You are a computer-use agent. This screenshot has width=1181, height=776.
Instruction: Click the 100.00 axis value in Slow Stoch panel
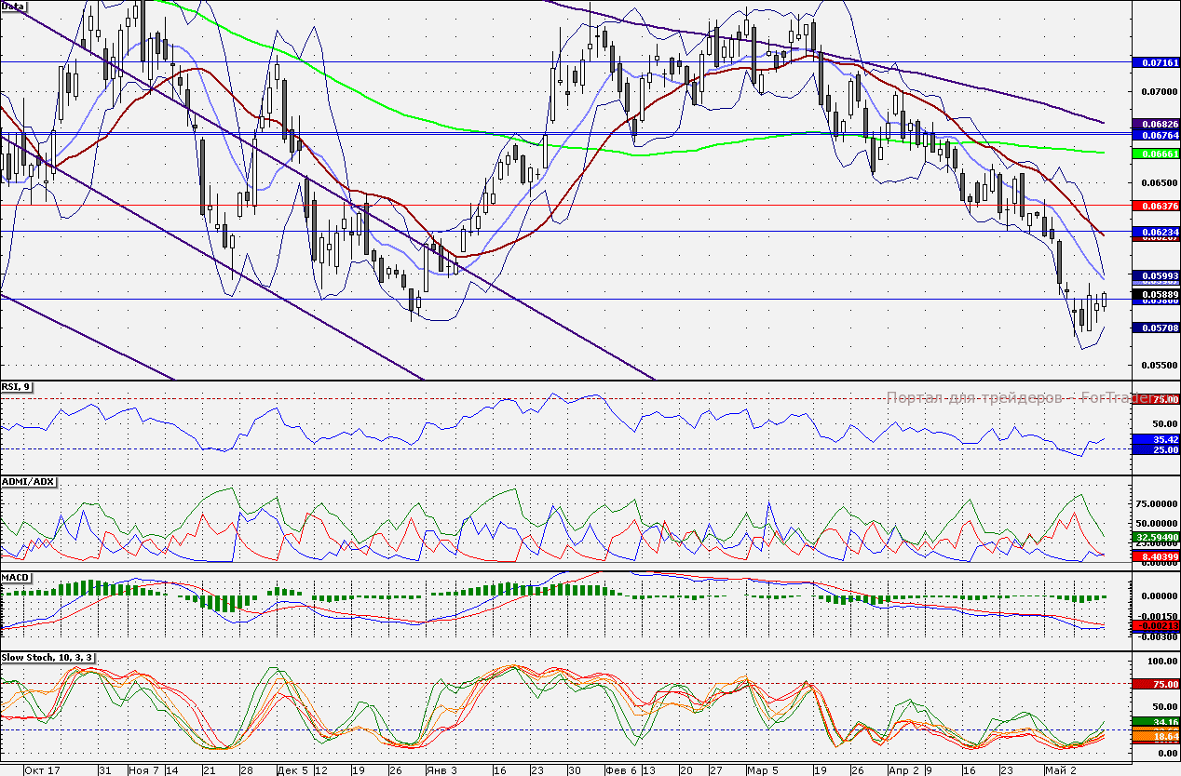(x=1161, y=661)
